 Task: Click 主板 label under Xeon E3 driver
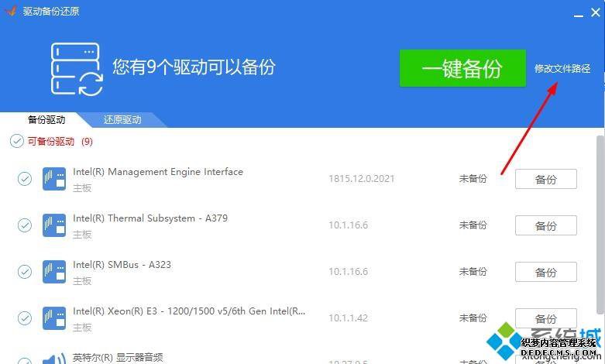pyautogui.click(x=82, y=328)
